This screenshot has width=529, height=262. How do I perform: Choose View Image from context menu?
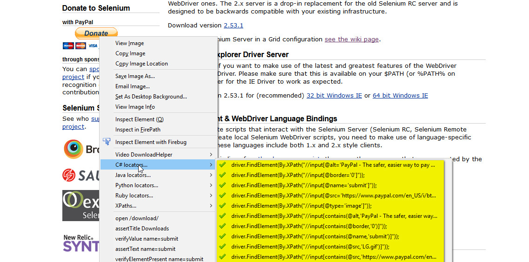click(x=129, y=43)
